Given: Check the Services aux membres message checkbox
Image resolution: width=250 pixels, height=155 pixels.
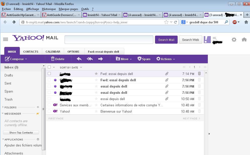Looking at the screenshot, I should tap(49, 105).
